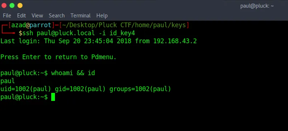Click the paul@pluck window title

click(257, 6)
